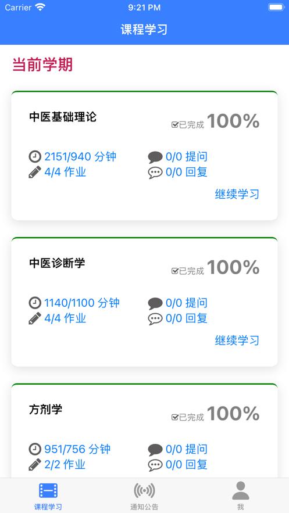Open 2151/940 分钟 study time in 中医基础理论
Screen dimensions: 289x513
pyautogui.click(x=80, y=157)
